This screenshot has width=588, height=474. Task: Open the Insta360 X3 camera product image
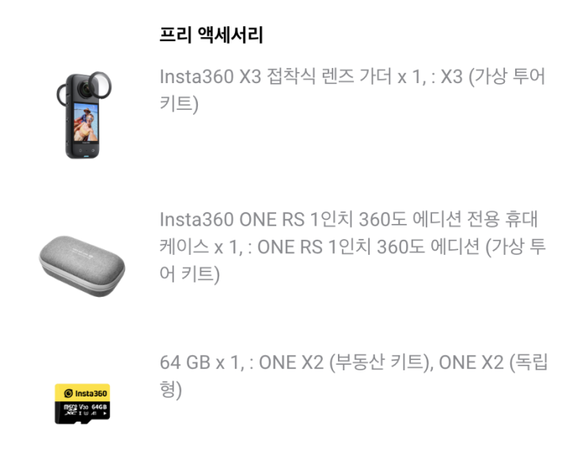[x=84, y=115]
